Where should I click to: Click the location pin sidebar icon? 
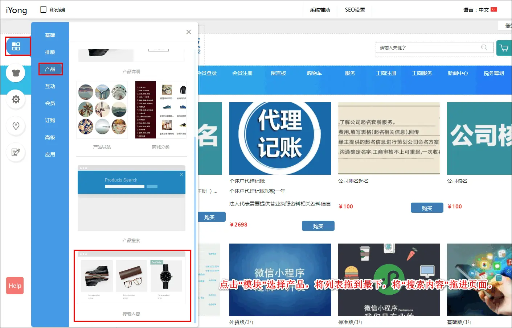click(16, 126)
